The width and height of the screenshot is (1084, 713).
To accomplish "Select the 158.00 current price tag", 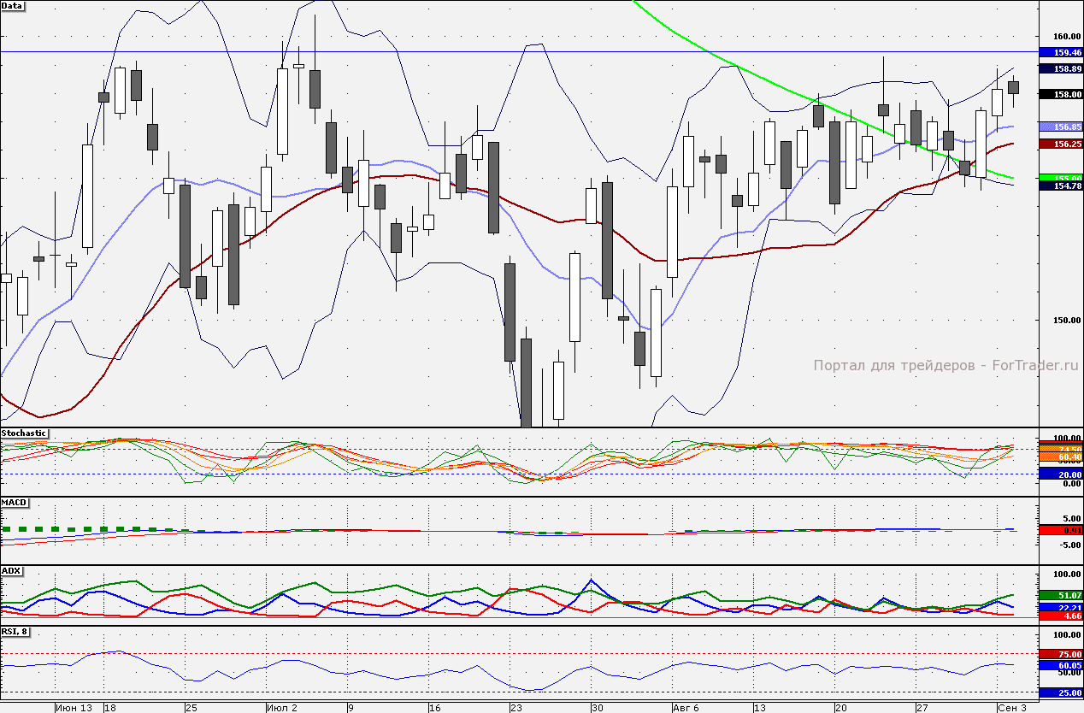I will (1061, 94).
